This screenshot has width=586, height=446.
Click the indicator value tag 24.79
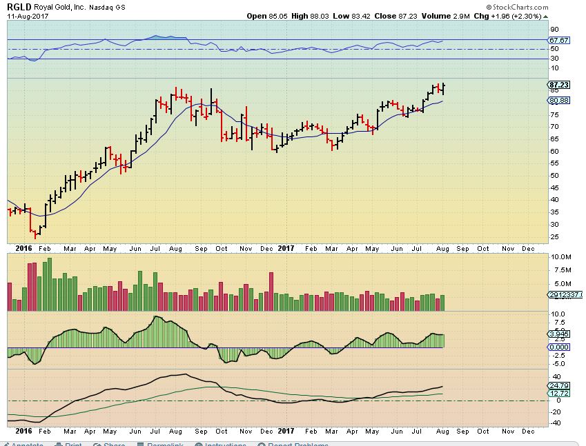coord(559,385)
